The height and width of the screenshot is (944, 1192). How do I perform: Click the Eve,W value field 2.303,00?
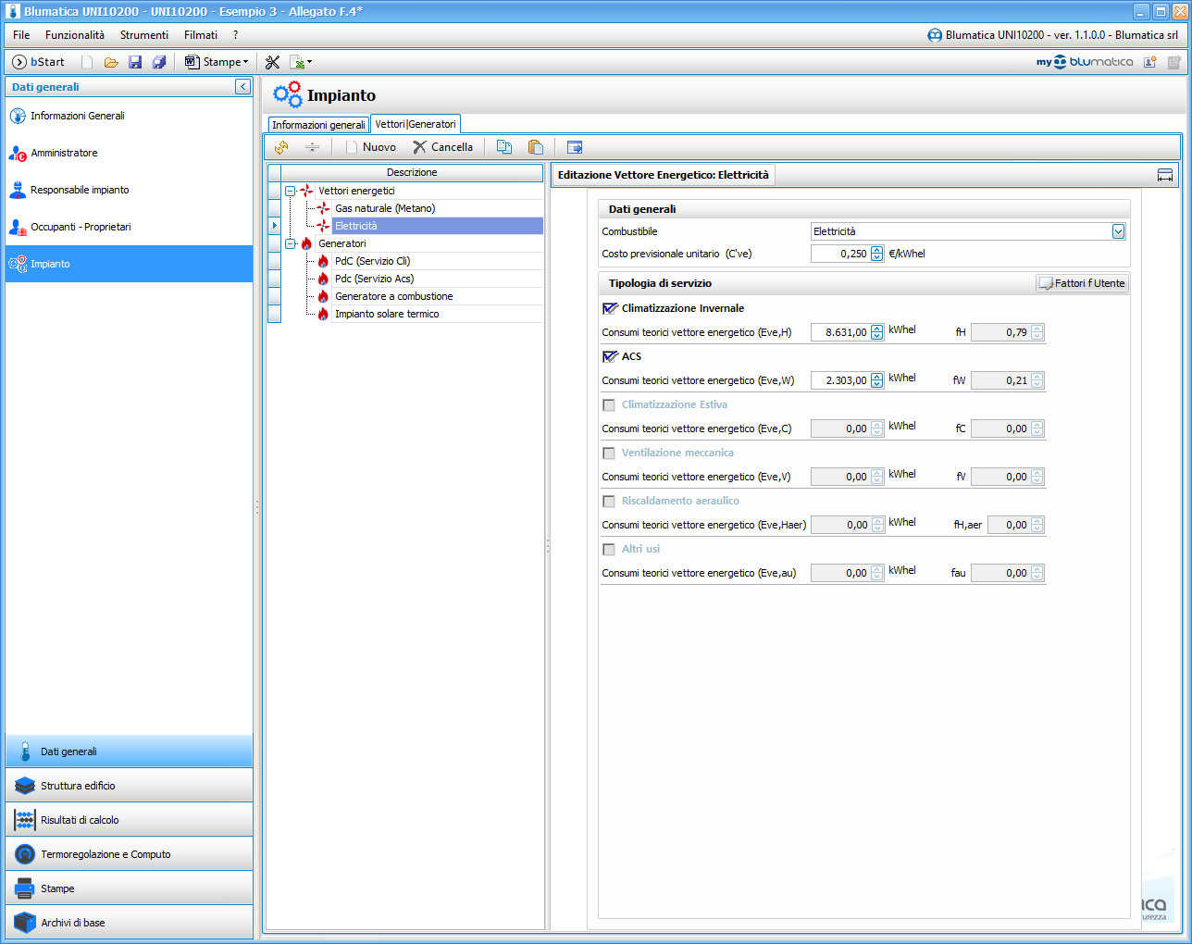click(840, 380)
